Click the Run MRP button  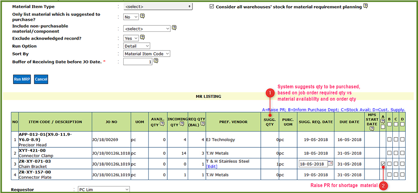point(21,79)
